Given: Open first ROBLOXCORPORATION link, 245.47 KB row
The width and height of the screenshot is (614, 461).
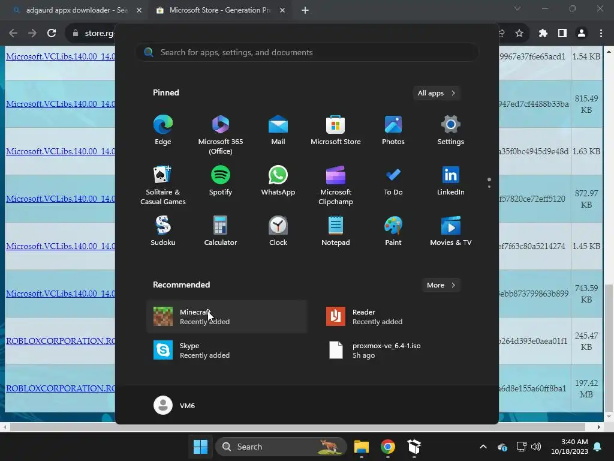Looking at the screenshot, I should (61, 341).
